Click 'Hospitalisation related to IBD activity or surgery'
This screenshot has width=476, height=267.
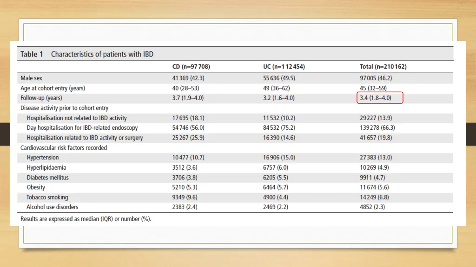[x=85, y=138]
